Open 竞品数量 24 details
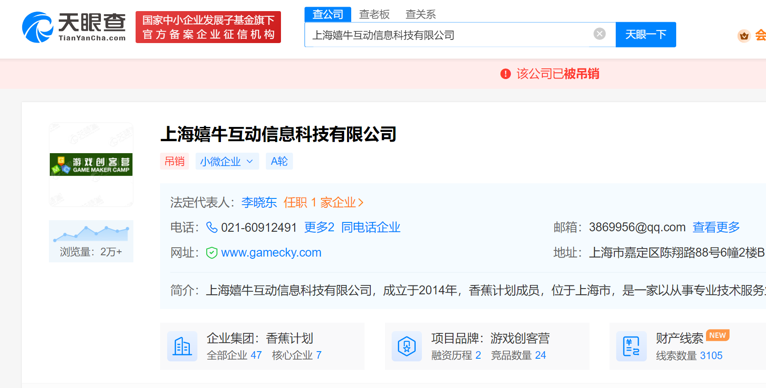The height and width of the screenshot is (388, 766). [x=518, y=355]
